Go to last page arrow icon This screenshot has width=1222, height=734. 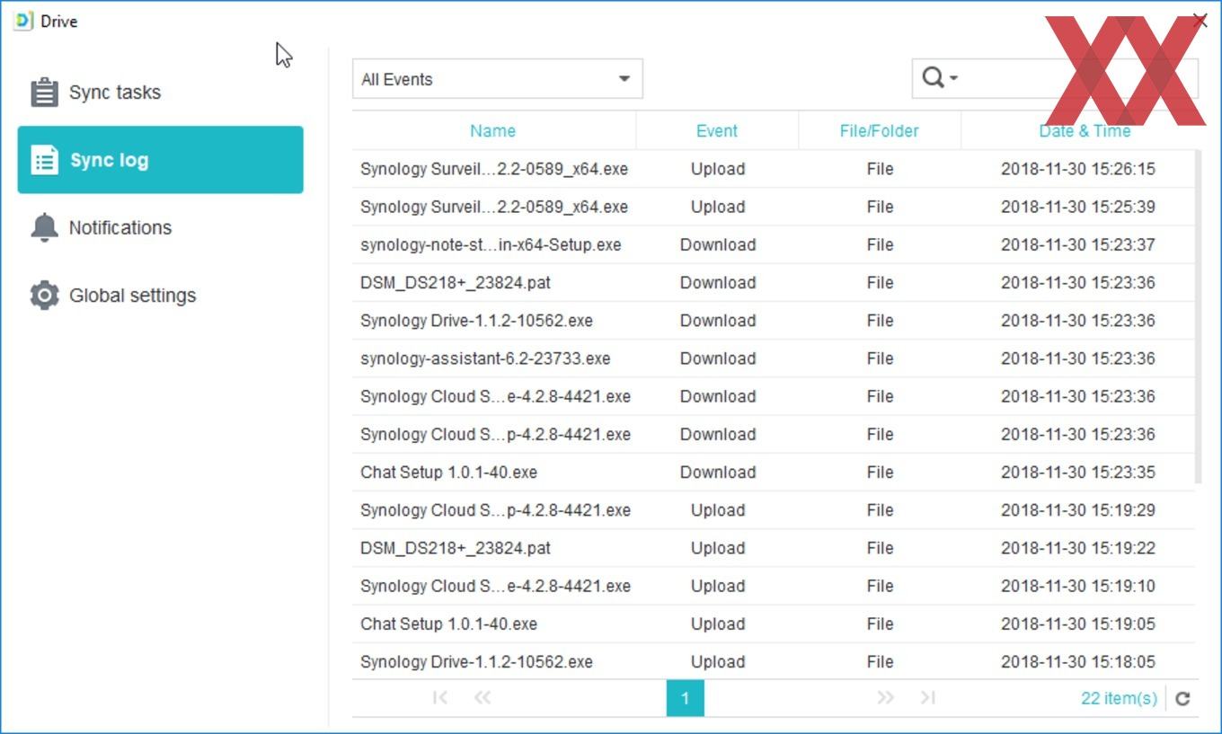pos(928,698)
